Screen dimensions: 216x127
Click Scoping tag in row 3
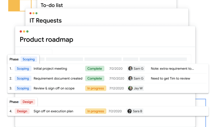[23, 88]
